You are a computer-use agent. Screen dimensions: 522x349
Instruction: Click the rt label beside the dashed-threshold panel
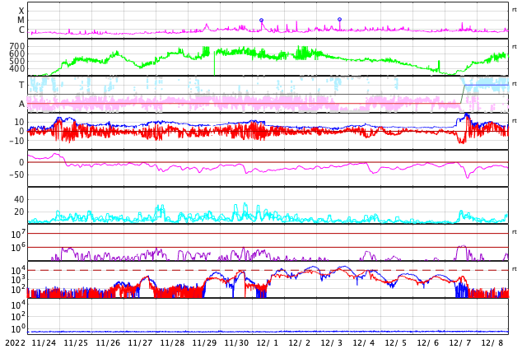(515, 268)
